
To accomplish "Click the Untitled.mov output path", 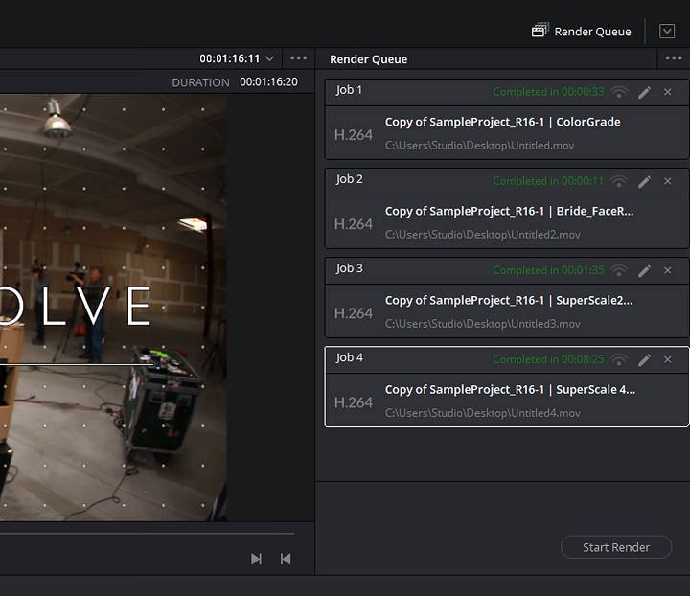I will pyautogui.click(x=479, y=145).
